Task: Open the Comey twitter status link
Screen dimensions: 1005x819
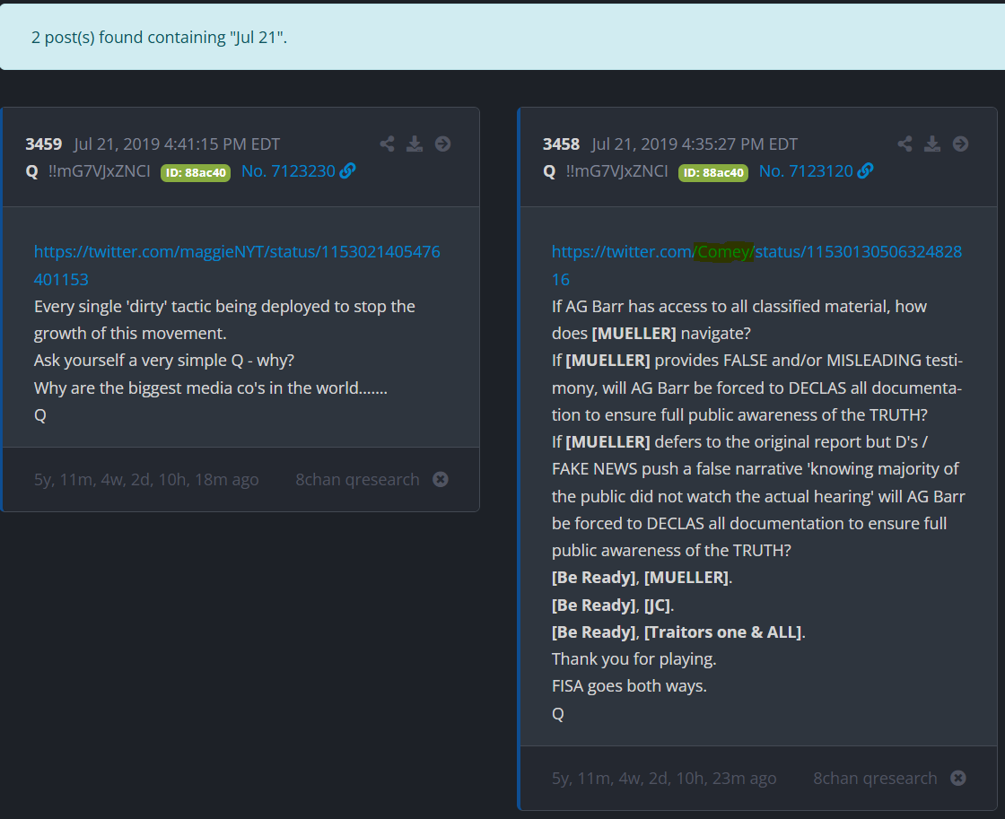Action: (x=757, y=266)
